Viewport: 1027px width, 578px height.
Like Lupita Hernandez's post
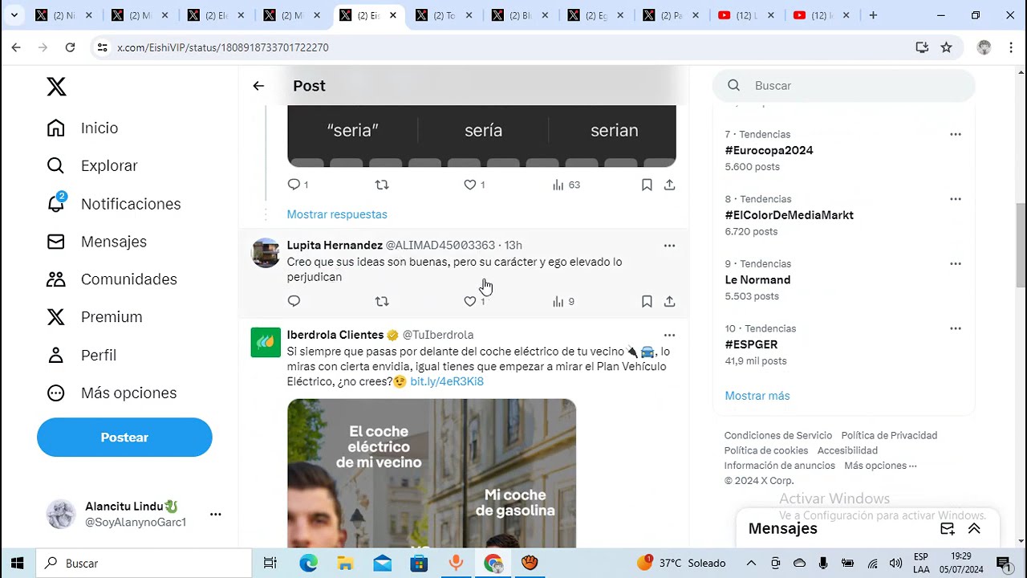[470, 301]
